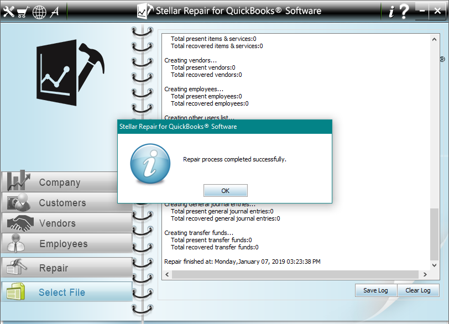
Task: Click the blue information icon in dialog
Action: 150,164
